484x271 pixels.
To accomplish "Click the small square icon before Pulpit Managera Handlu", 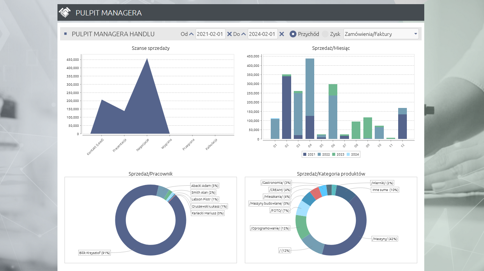I will coord(65,34).
